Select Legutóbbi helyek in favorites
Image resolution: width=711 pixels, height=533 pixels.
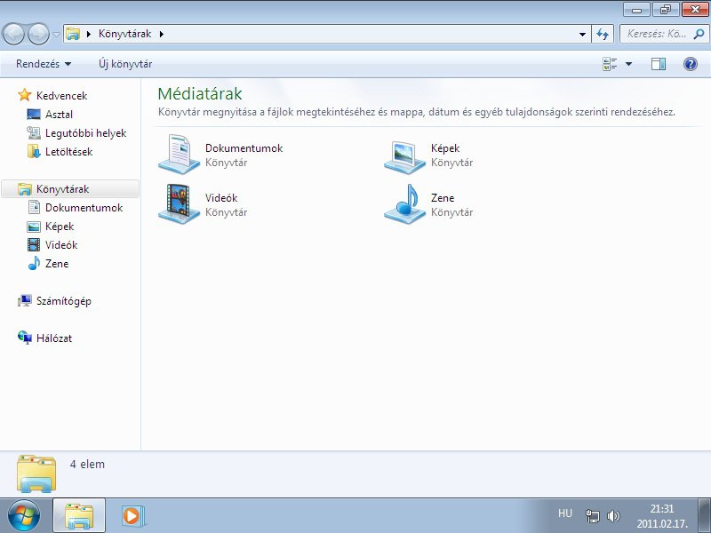(85, 133)
